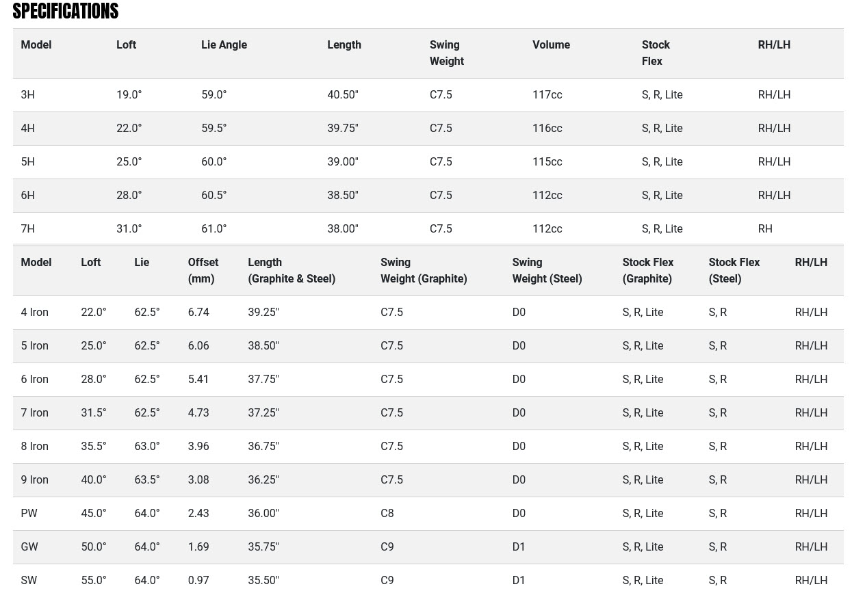Select the 40.50" length value

point(342,95)
